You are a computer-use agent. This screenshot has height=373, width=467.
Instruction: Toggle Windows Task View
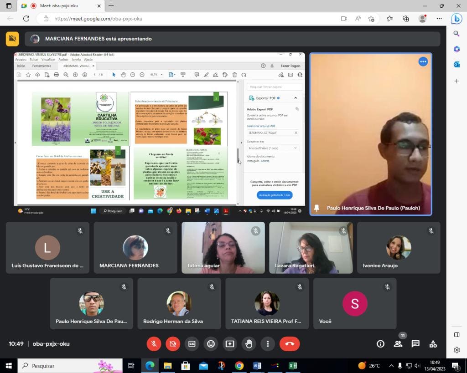click(x=131, y=366)
